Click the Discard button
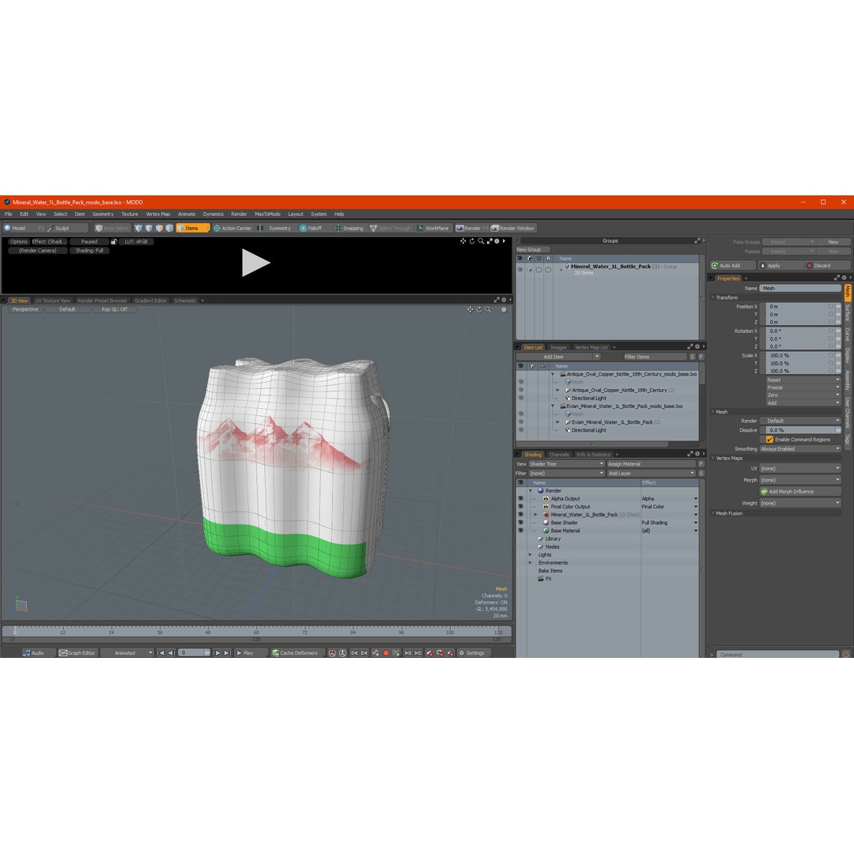Screen dimensions: 854x854 [x=826, y=265]
